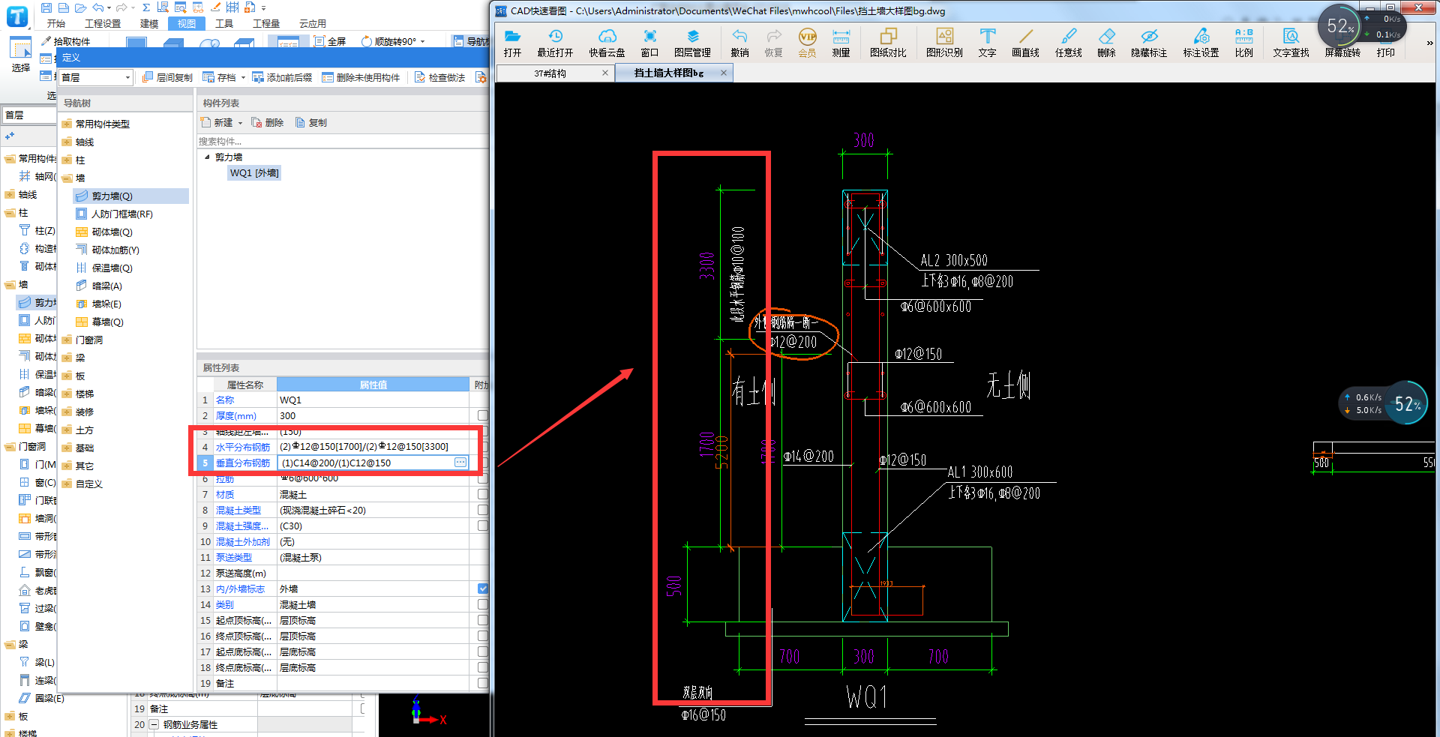Toggle the 混凝土类型 row checkbox

click(x=482, y=510)
